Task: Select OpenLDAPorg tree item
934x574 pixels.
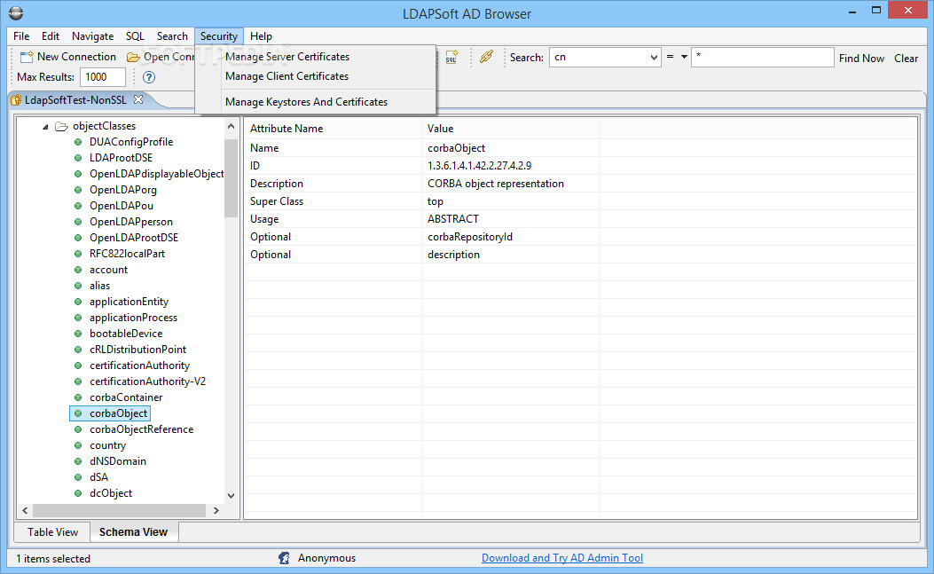Action: 123,190
